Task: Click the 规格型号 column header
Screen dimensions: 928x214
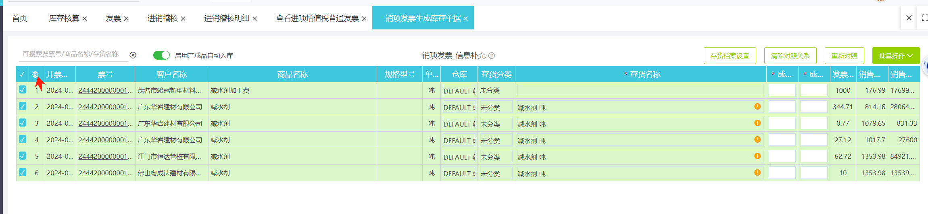Action: tap(400, 74)
